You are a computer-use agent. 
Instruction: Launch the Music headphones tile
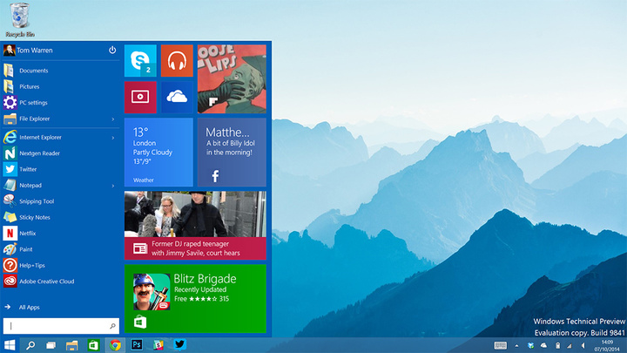[177, 60]
